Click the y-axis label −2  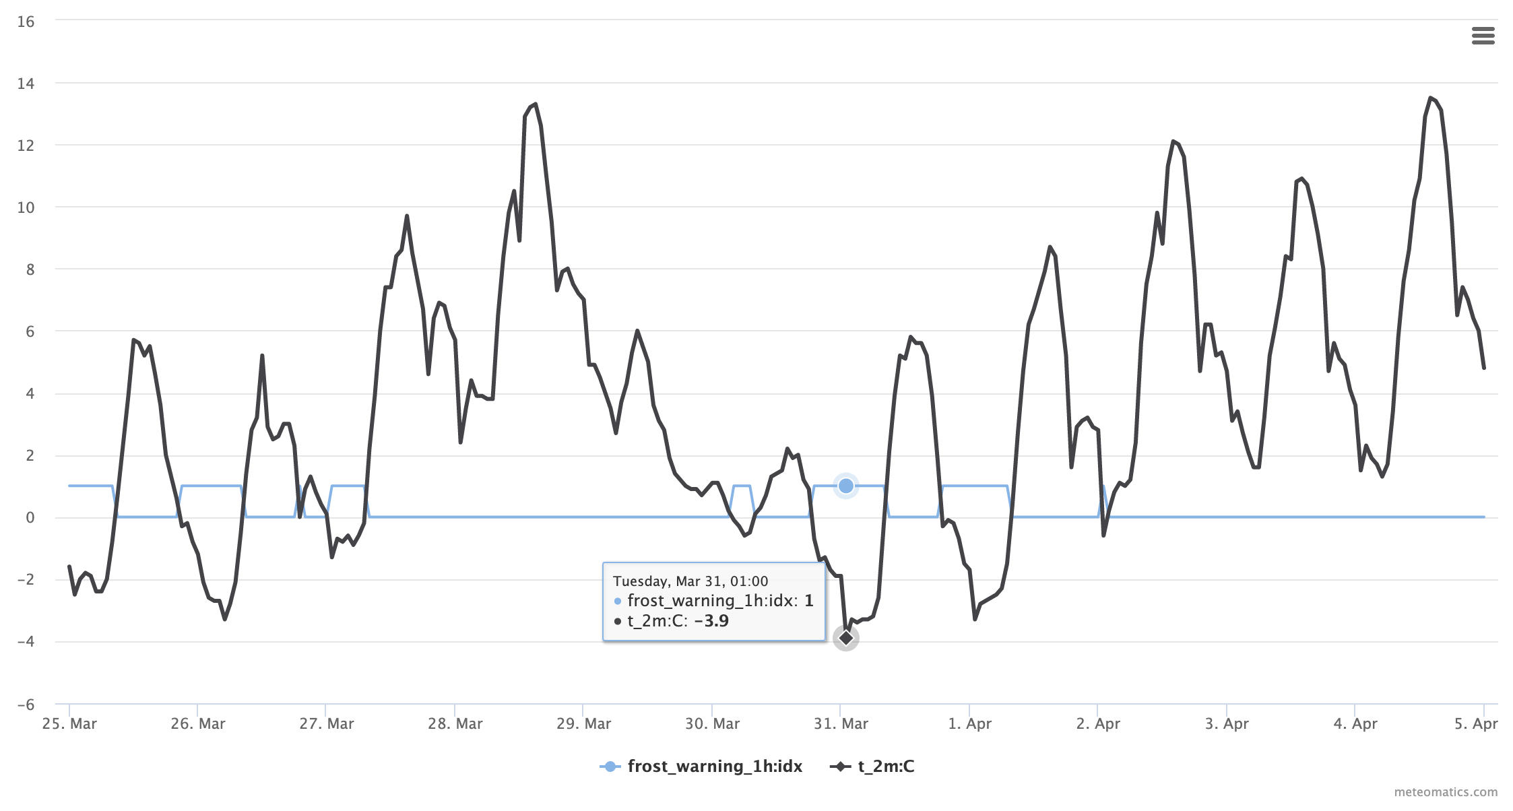click(x=26, y=580)
